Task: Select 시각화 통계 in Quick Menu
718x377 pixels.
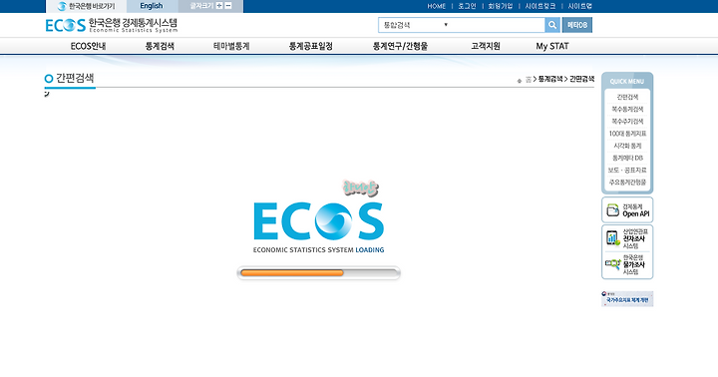Action: point(627,146)
